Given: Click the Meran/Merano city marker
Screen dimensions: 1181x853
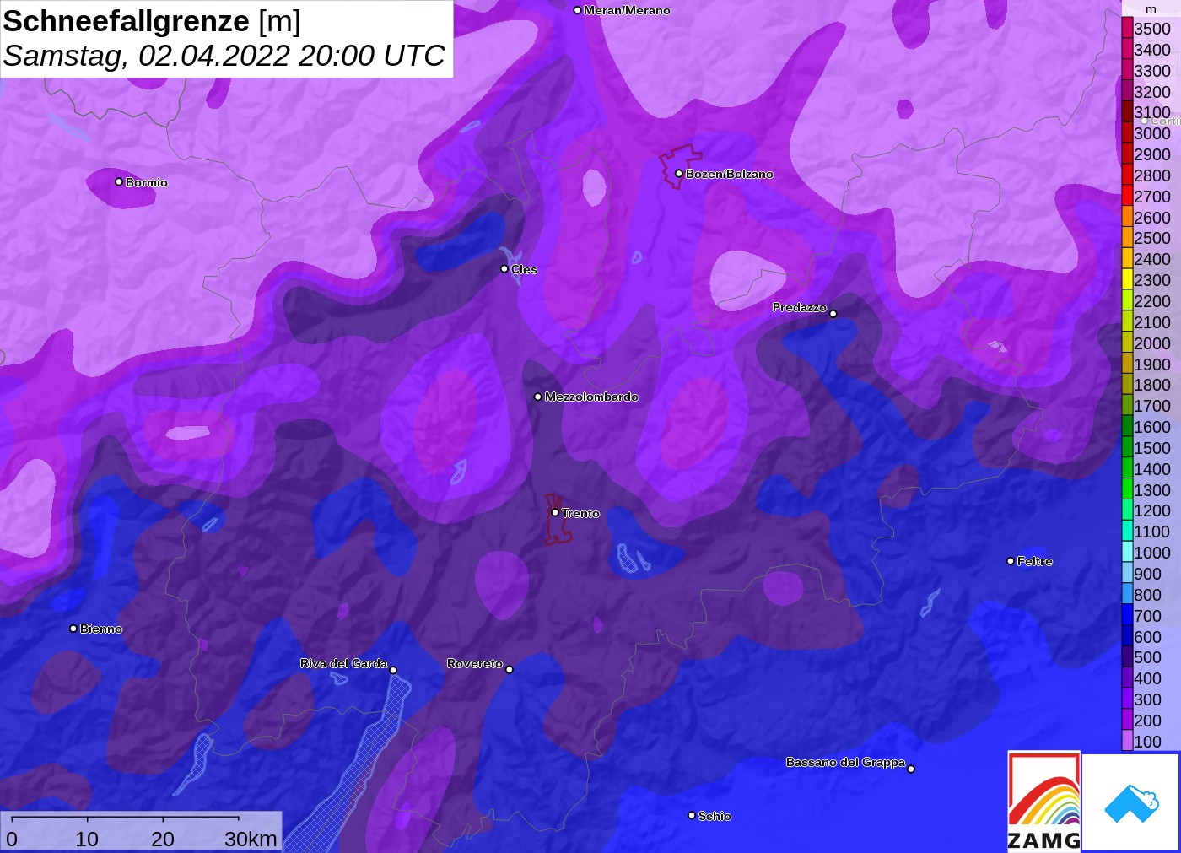Looking at the screenshot, I should coord(577,10).
